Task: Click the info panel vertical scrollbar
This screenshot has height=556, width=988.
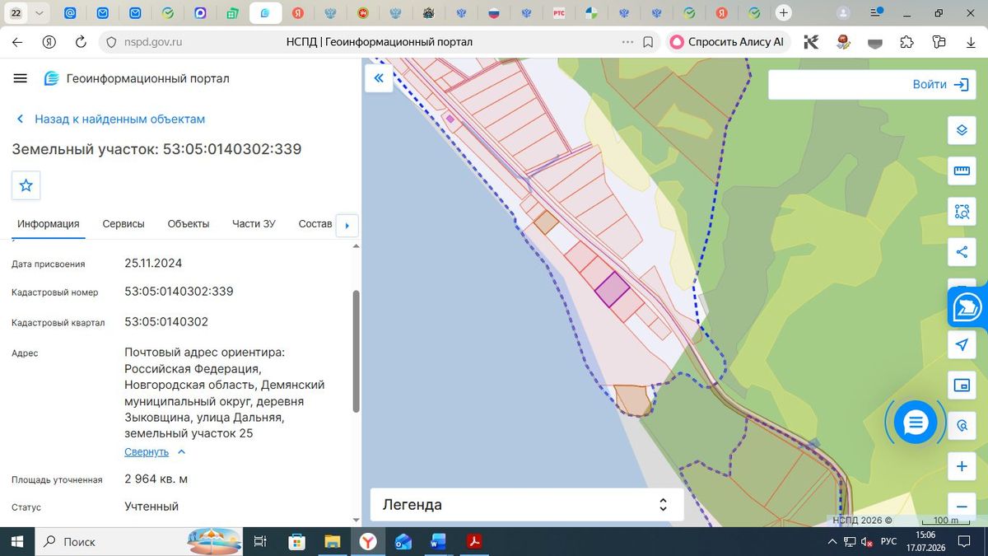Action: (356, 351)
